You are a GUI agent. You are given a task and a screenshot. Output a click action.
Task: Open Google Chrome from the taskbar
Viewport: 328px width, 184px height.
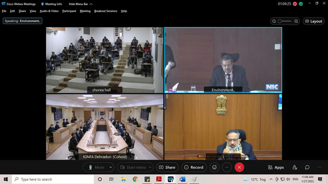tap(135, 179)
